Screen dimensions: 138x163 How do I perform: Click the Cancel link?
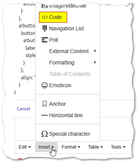(24, 109)
